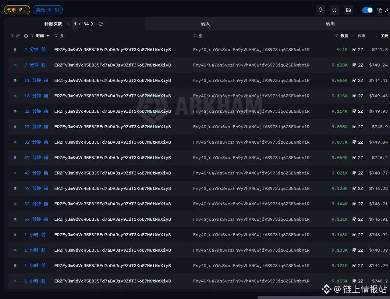Click the $744.29 USD value
Image resolution: width=390 pixels, height=299 pixels.
(378, 266)
